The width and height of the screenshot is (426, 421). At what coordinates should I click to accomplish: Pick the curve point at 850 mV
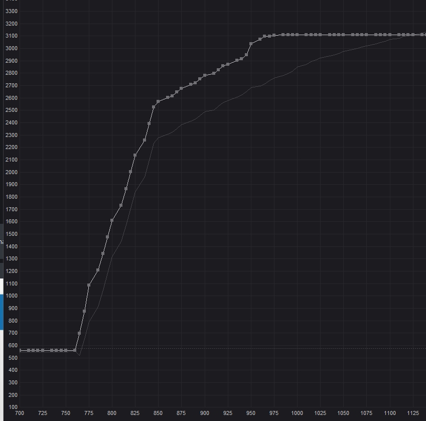158,101
